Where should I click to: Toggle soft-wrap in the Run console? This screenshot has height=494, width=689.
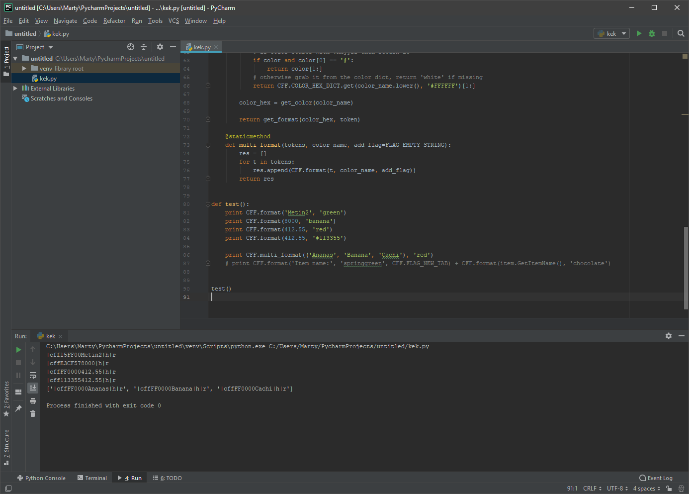click(32, 375)
